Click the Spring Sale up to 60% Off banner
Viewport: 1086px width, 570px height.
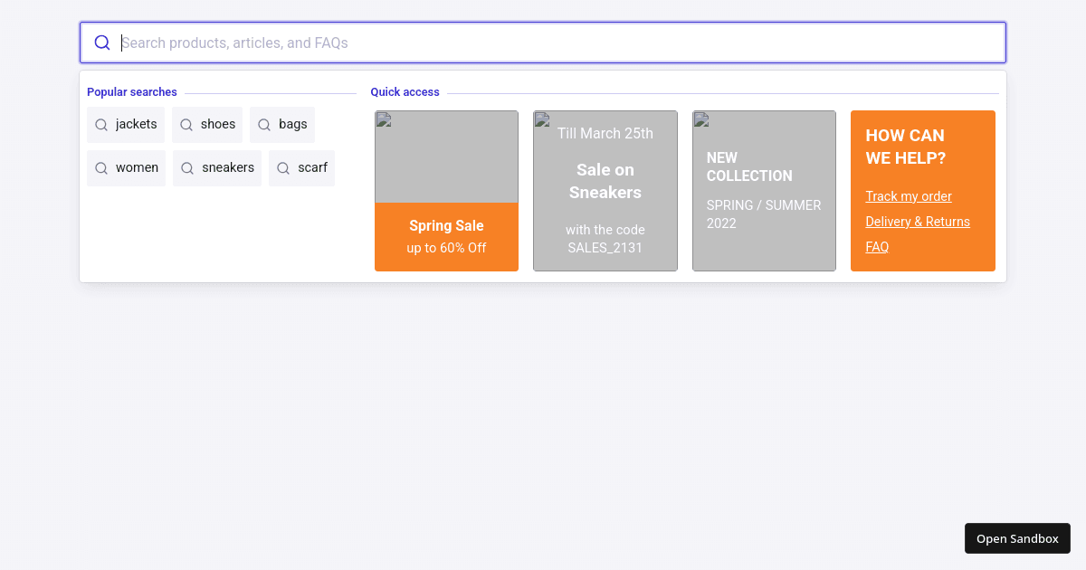coord(447,237)
